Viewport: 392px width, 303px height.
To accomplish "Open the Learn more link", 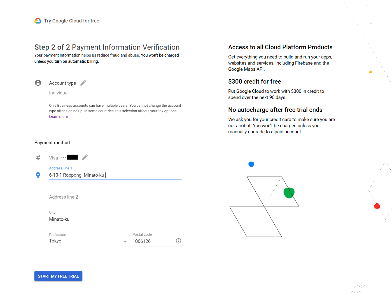I will pos(58,116).
